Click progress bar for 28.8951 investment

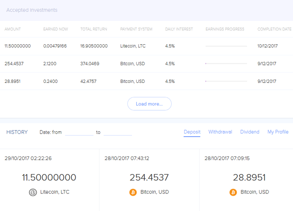coord(226,81)
